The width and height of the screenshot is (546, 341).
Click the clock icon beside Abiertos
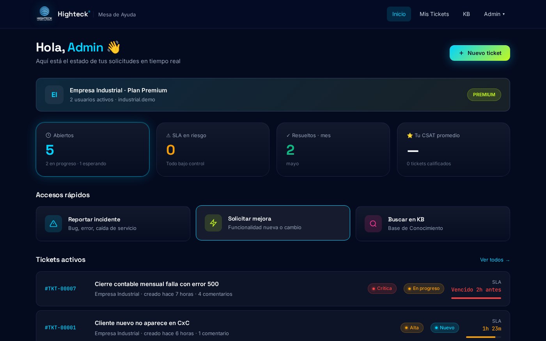pyautogui.click(x=48, y=135)
